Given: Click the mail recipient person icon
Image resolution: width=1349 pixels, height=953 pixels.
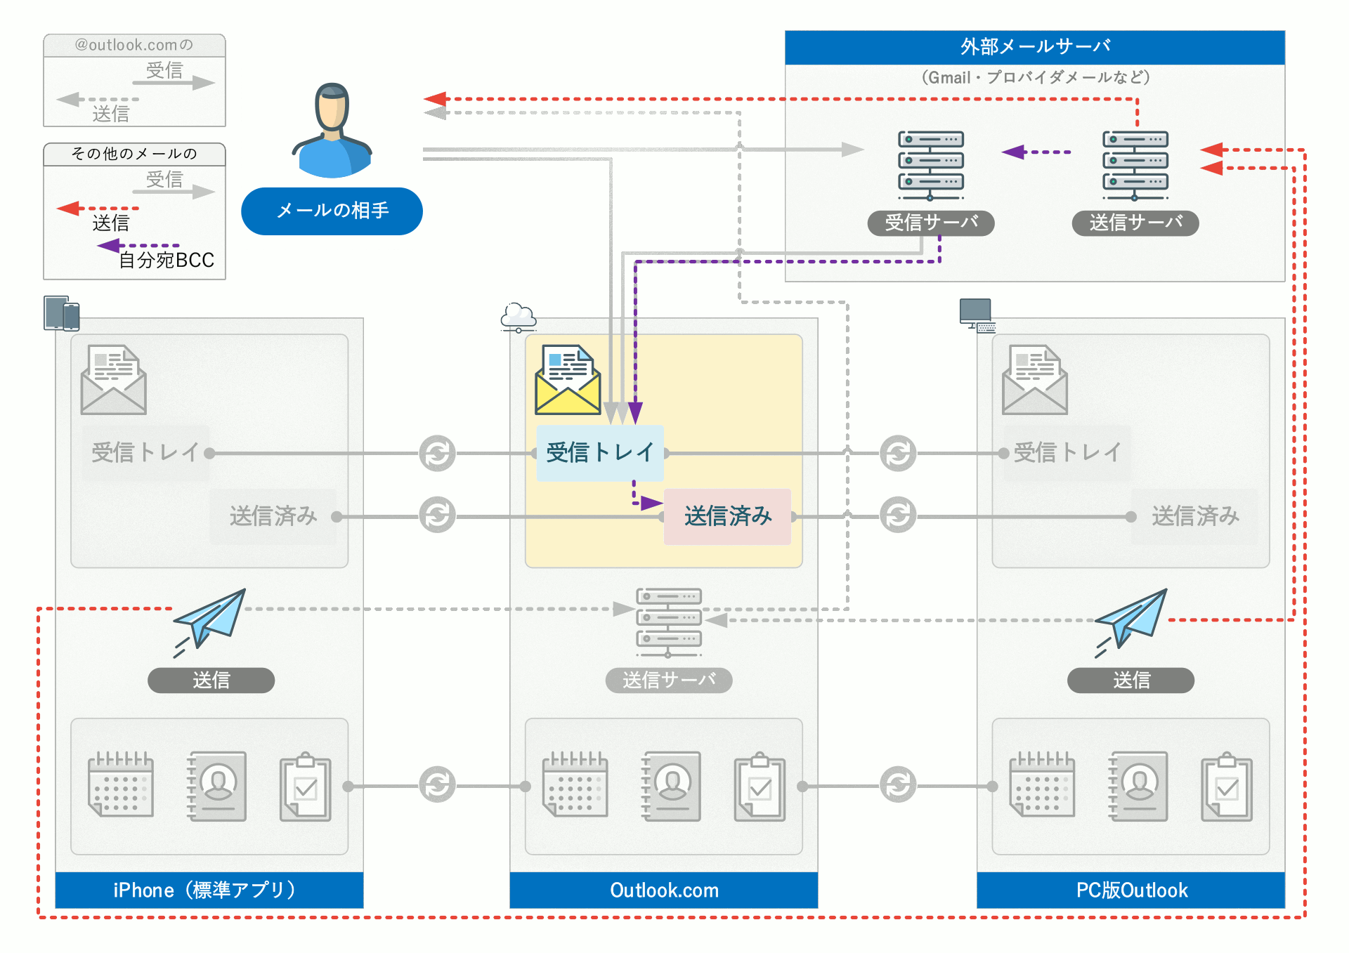Looking at the screenshot, I should pyautogui.click(x=332, y=131).
